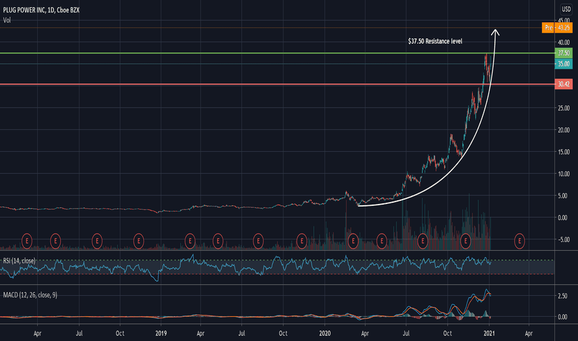Select the Vol indicator label
Viewport: 578px width, 341px height.
click(x=7, y=20)
